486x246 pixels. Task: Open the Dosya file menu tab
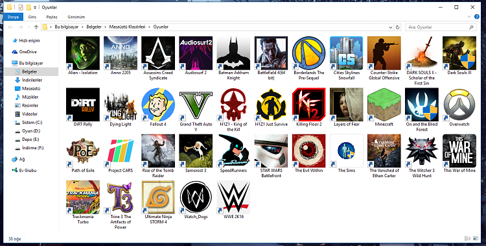click(13, 17)
